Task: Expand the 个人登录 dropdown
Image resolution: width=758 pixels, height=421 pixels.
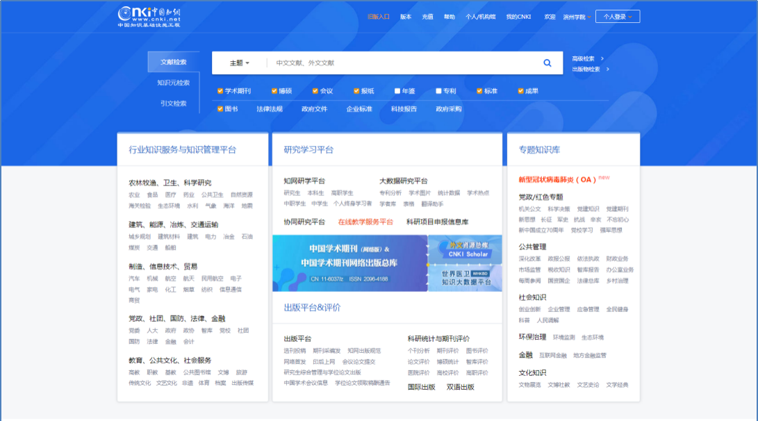Action: point(618,17)
